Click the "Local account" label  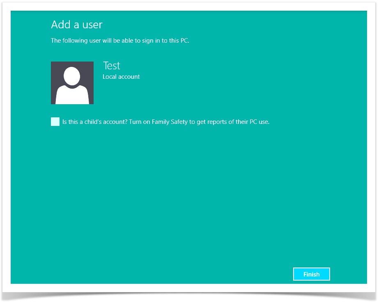click(121, 77)
